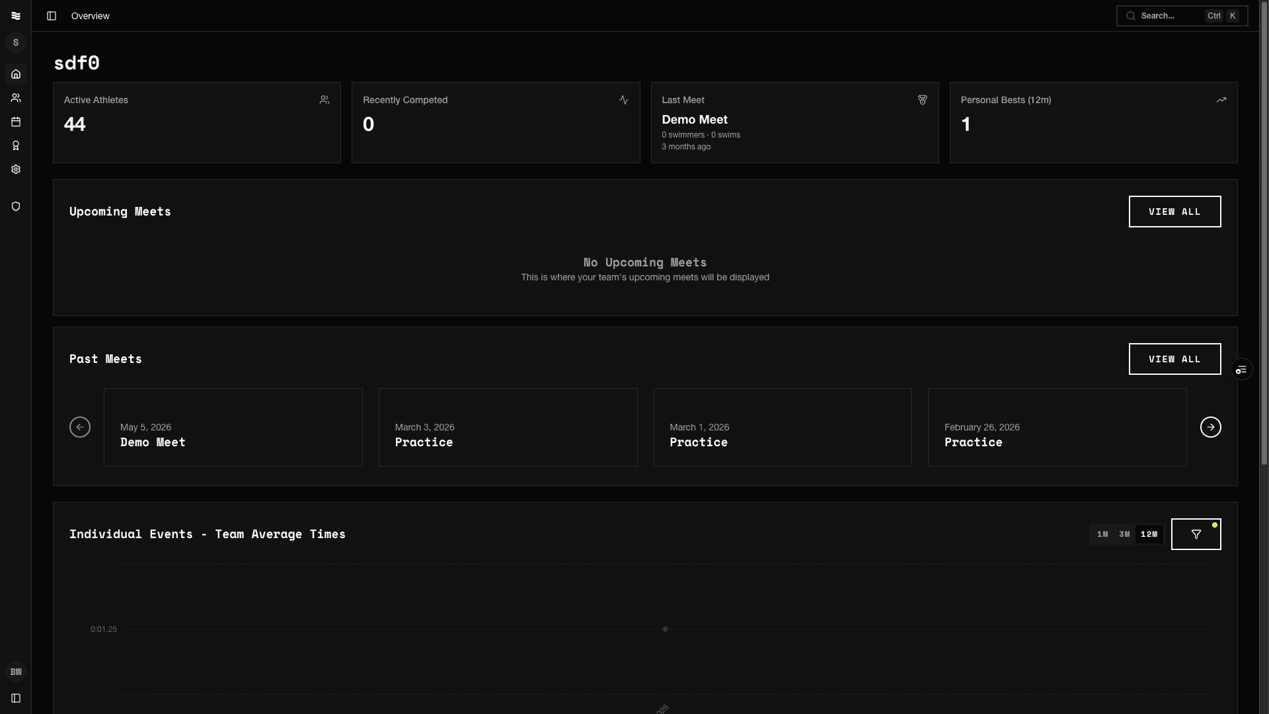
Task: Click the activity pulse icon on Recently Competed
Action: click(x=624, y=100)
